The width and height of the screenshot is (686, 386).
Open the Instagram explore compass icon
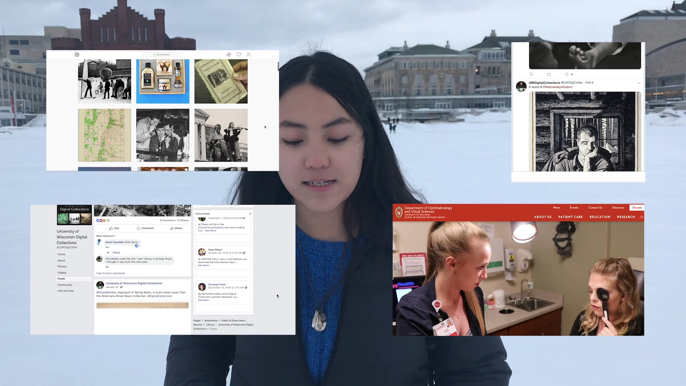[229, 55]
